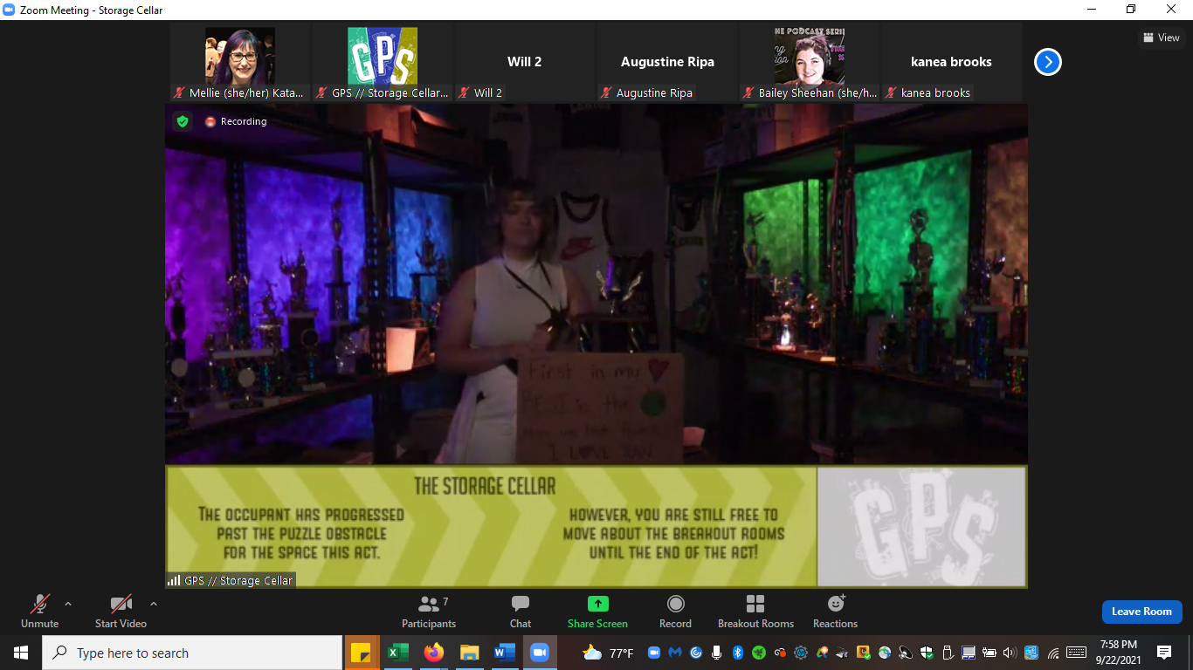Viewport: 1193px width, 670px height.
Task: Show next participants with the blue arrow
Action: 1047,62
